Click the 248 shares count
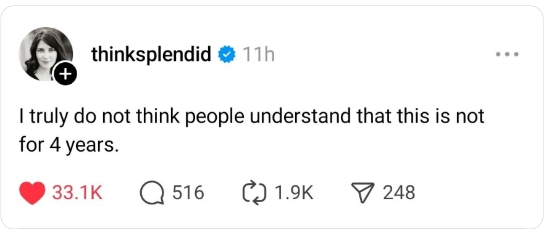The width and height of the screenshot is (549, 244). 399,193
